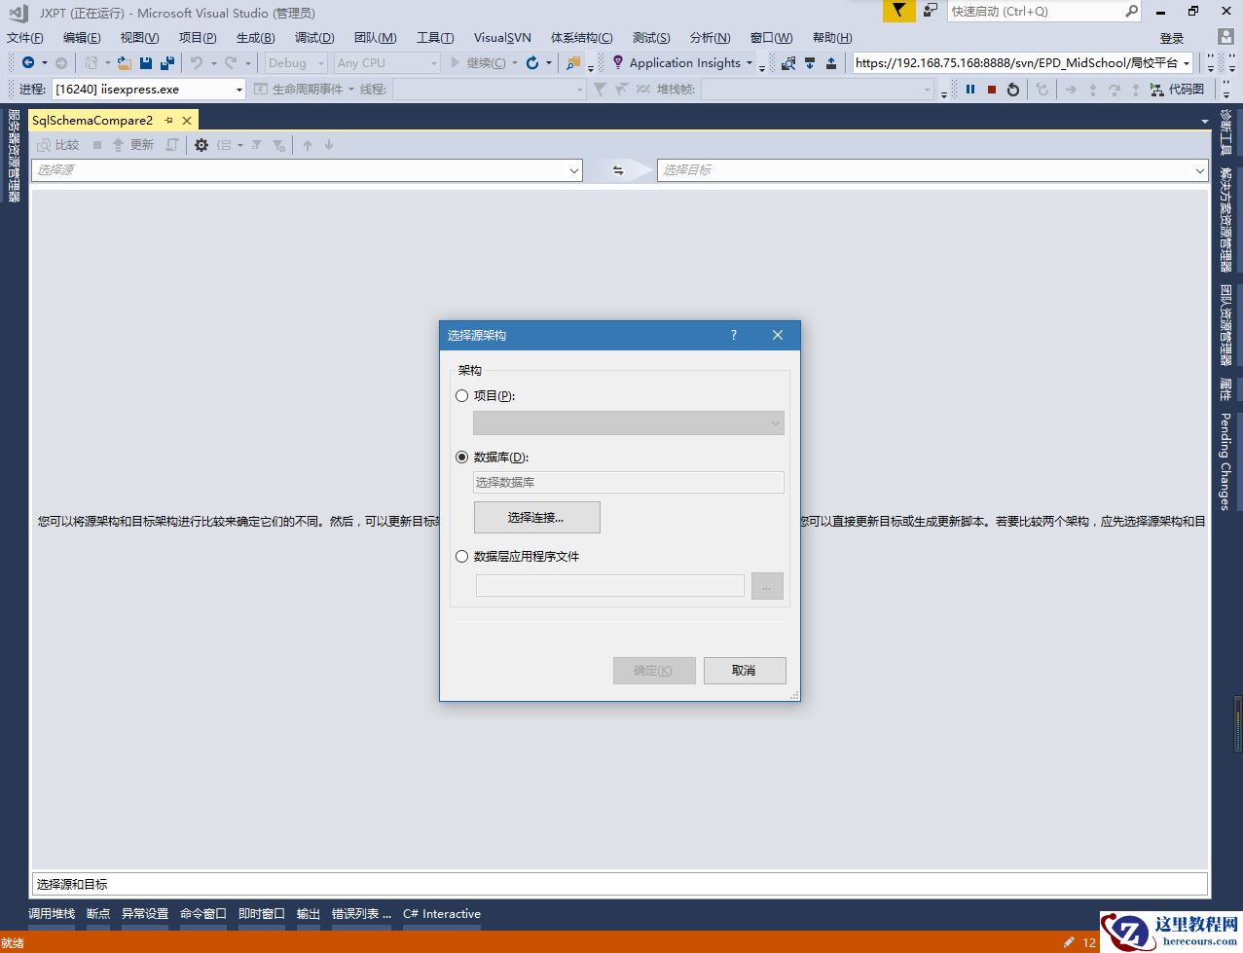
Task: Open the 文件(F) menu
Action: pyautogui.click(x=25, y=37)
